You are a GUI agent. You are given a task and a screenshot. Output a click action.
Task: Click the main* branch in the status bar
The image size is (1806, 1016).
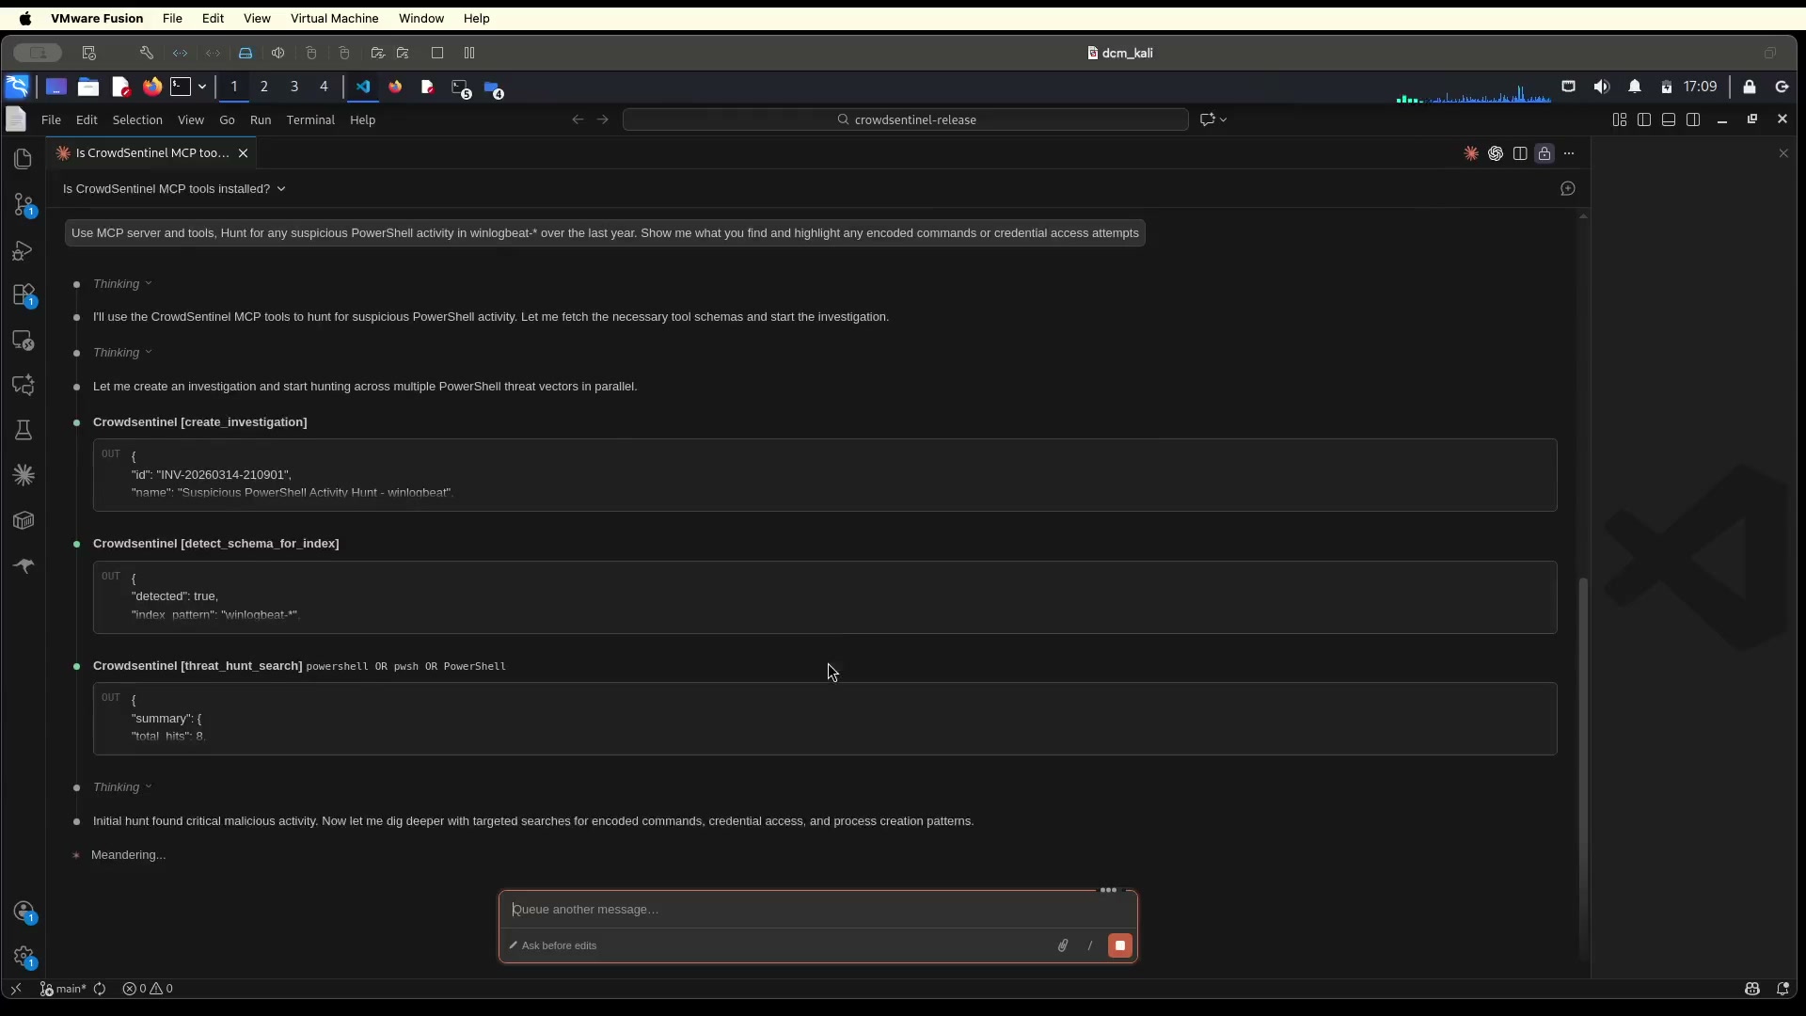(63, 989)
